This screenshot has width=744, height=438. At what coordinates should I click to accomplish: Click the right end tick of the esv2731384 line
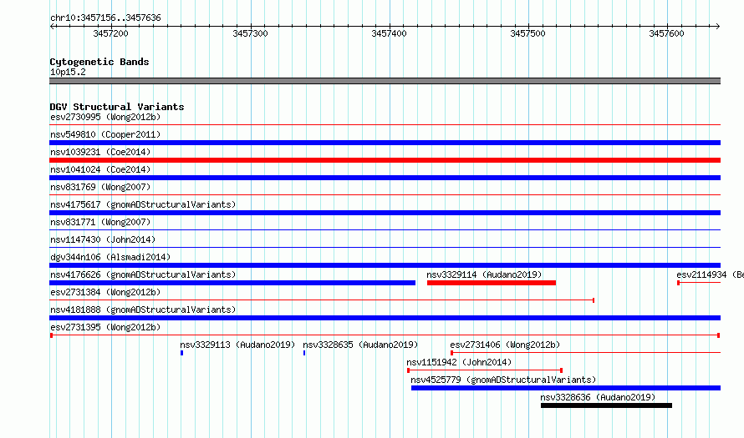tap(594, 300)
